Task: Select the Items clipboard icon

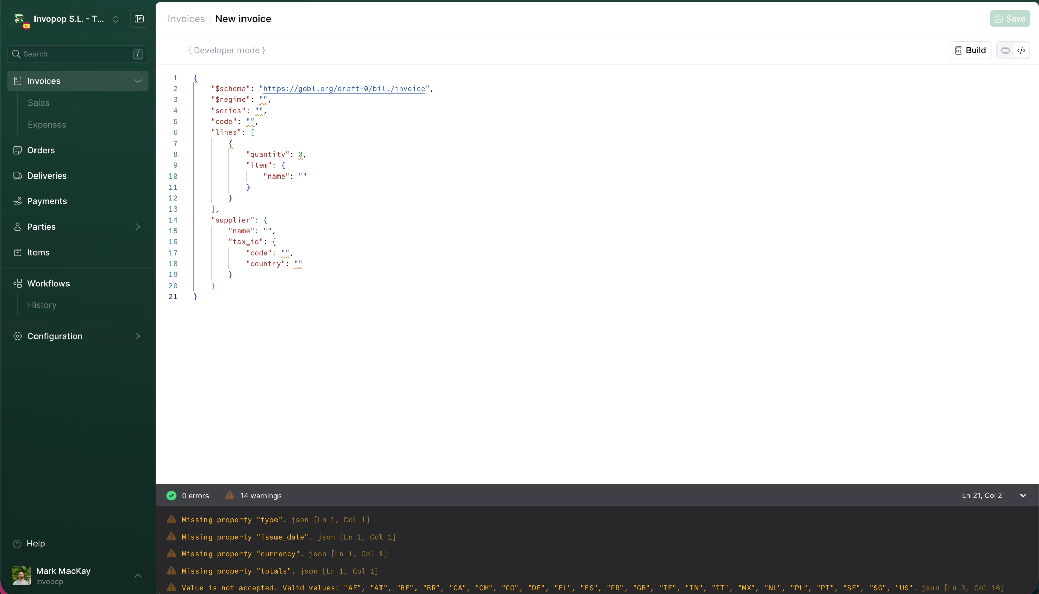Action: (17, 252)
